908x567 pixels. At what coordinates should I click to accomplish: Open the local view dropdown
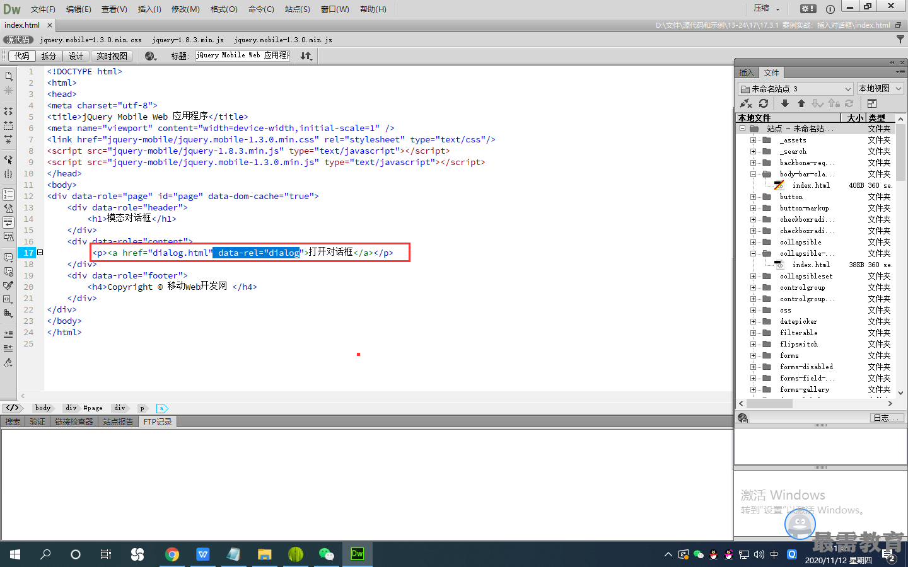pos(880,89)
